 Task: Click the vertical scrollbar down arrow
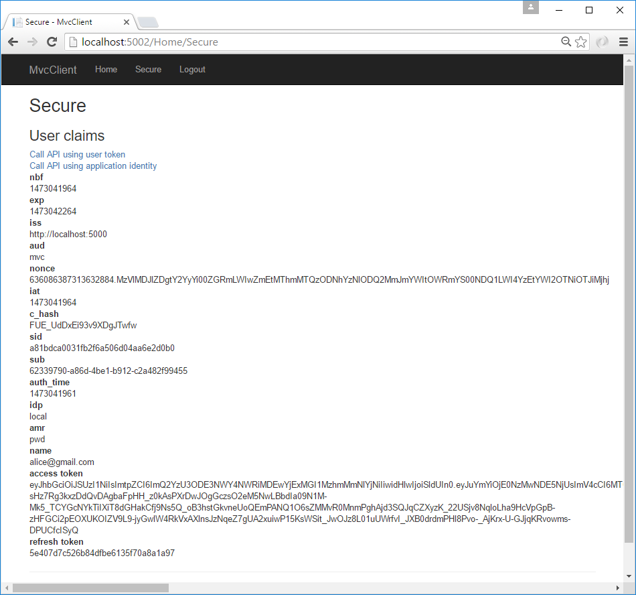point(629,576)
